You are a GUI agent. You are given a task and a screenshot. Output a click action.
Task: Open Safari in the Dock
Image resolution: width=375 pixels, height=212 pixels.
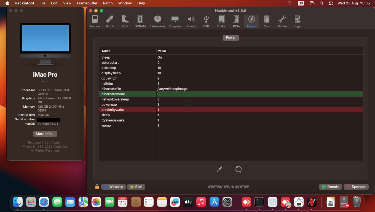coord(44,202)
